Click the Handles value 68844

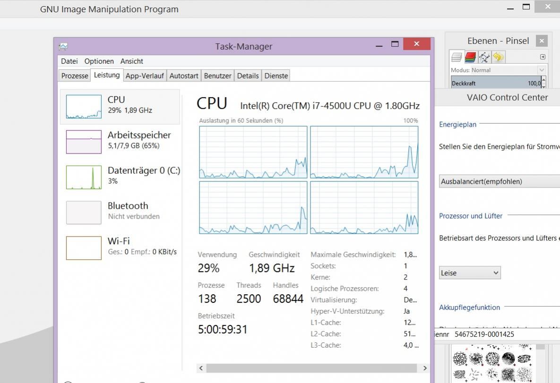tap(288, 299)
